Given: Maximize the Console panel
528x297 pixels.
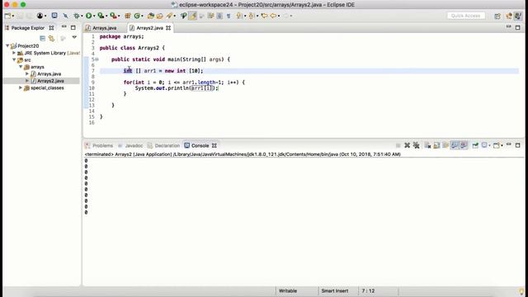Looking at the screenshot, I should pos(518,145).
